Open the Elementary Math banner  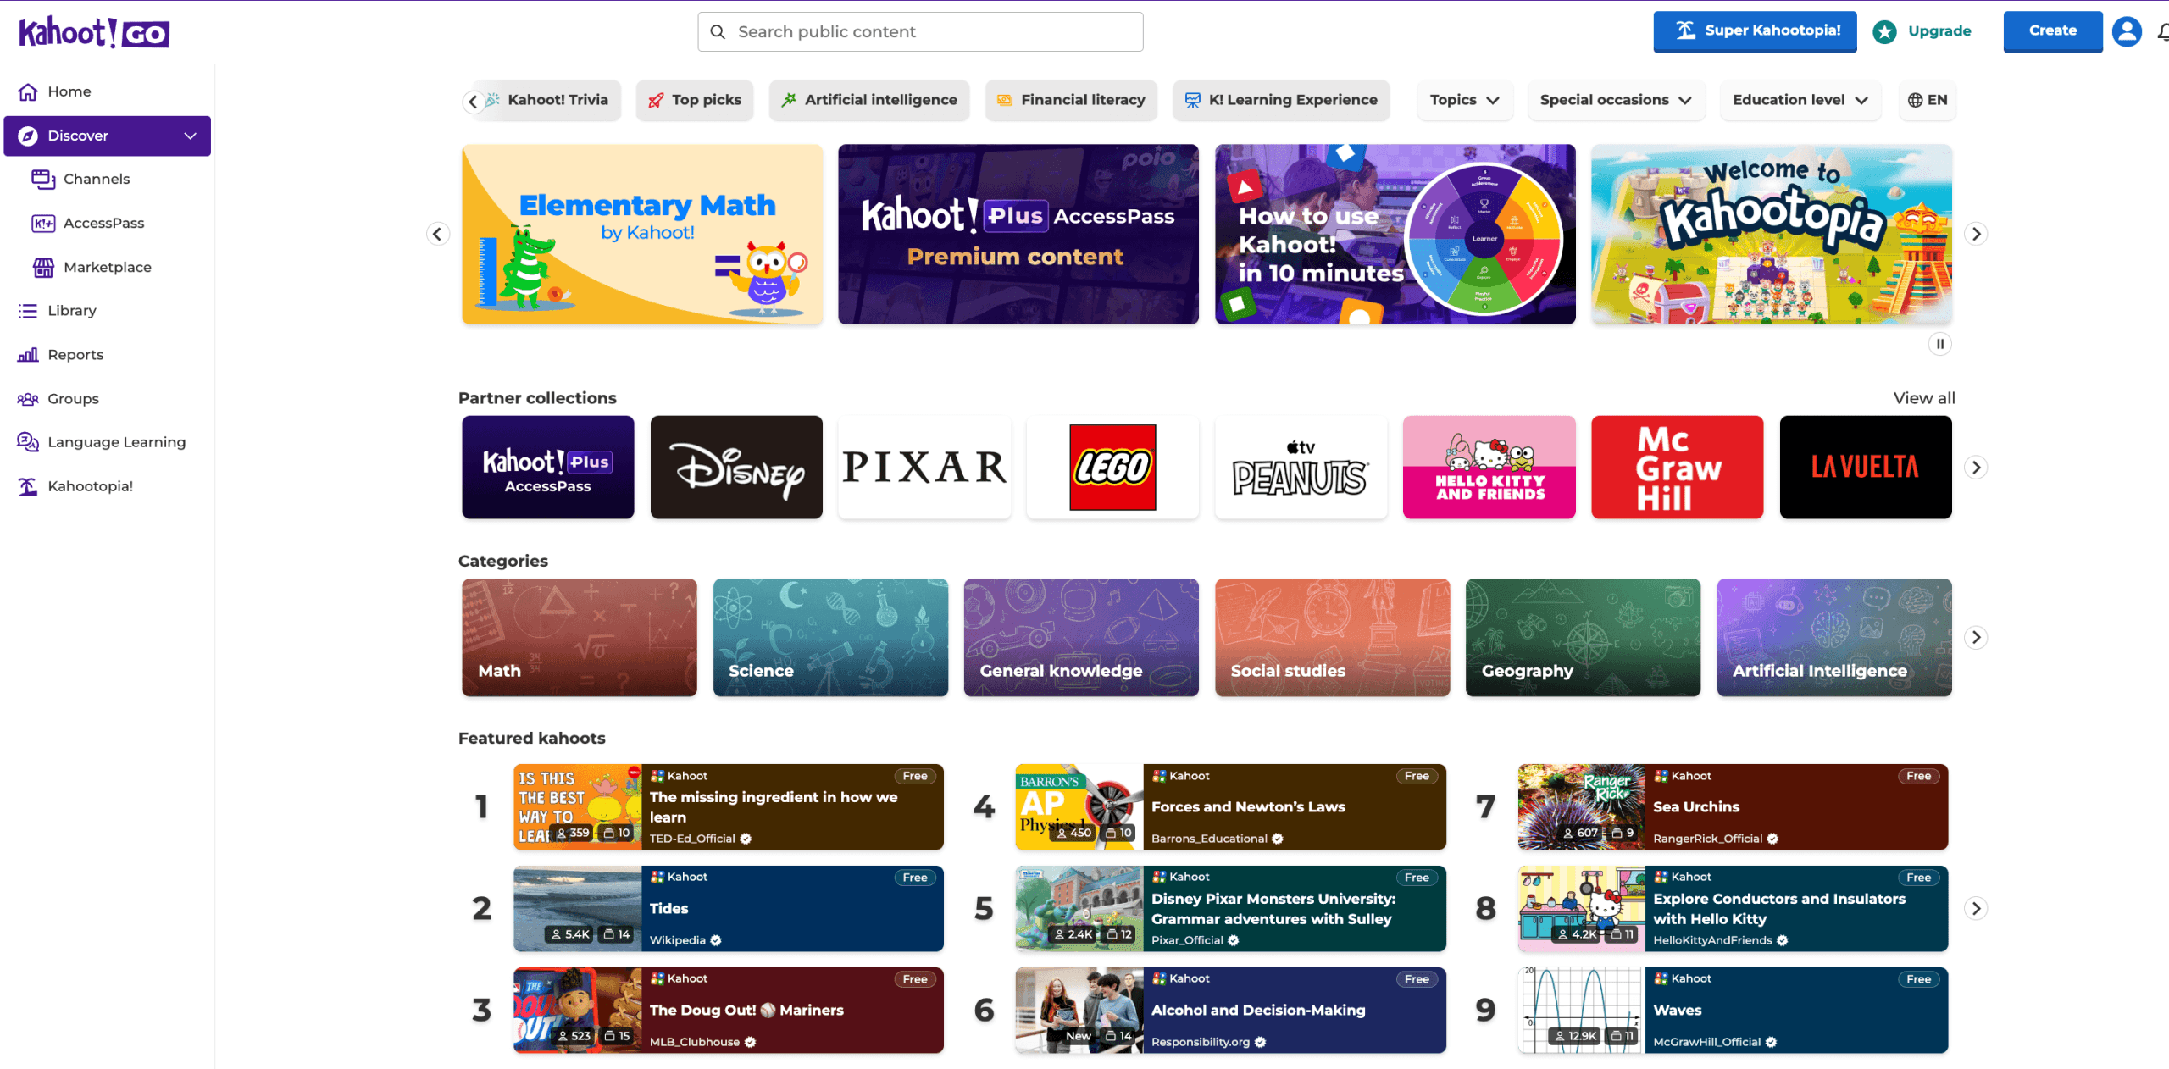click(x=642, y=234)
